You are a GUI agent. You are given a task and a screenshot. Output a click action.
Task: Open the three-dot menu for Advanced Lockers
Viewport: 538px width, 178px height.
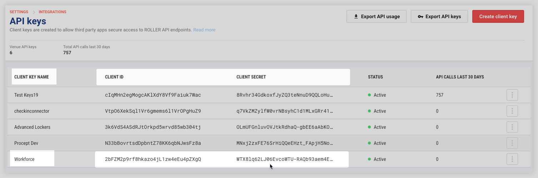(x=512, y=127)
